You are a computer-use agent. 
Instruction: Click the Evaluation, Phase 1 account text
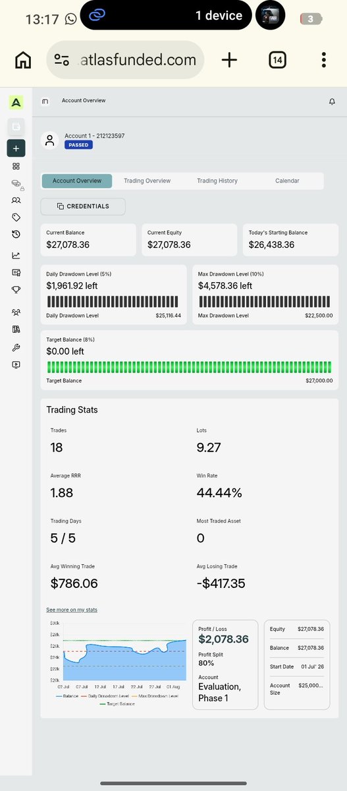(220, 692)
